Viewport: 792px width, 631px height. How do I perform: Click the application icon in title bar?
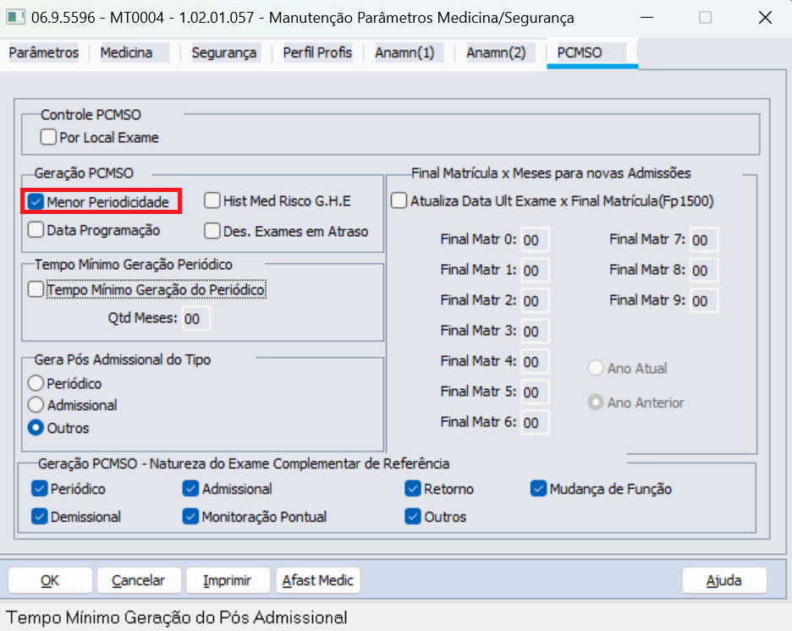tap(15, 17)
